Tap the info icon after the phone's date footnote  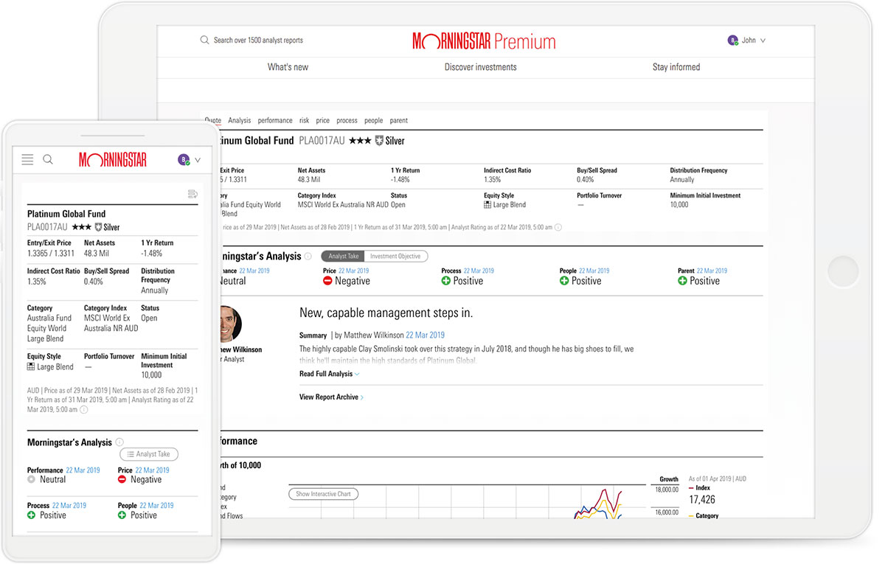(x=83, y=409)
